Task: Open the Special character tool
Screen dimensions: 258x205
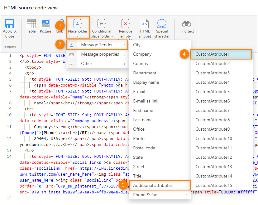Action: 162,28
